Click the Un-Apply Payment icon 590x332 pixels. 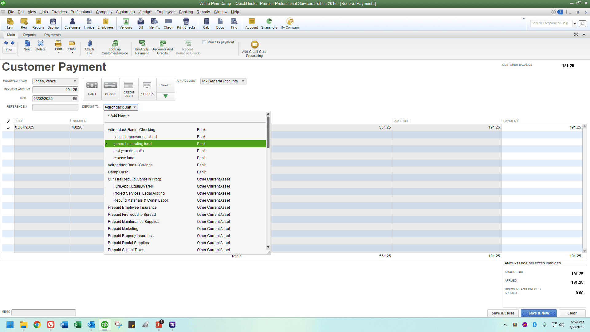[x=142, y=48]
